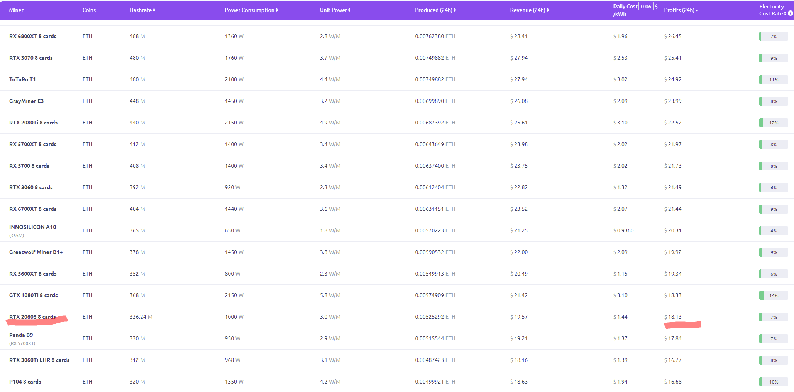Toggle the Profits (24h) descending sort arrow
This screenshot has width=794, height=392.
pos(697,11)
